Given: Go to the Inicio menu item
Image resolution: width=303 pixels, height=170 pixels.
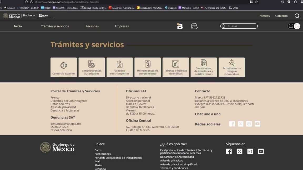Looking at the screenshot, I should coord(18,26).
